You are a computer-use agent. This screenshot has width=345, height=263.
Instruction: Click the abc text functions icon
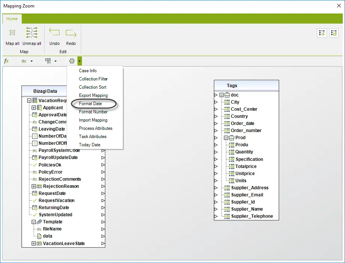24,61
